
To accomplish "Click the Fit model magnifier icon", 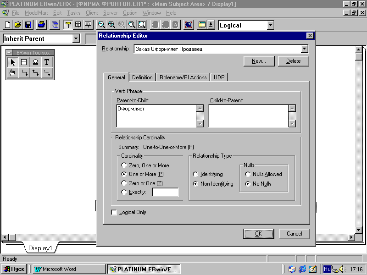I will (x=142, y=25).
